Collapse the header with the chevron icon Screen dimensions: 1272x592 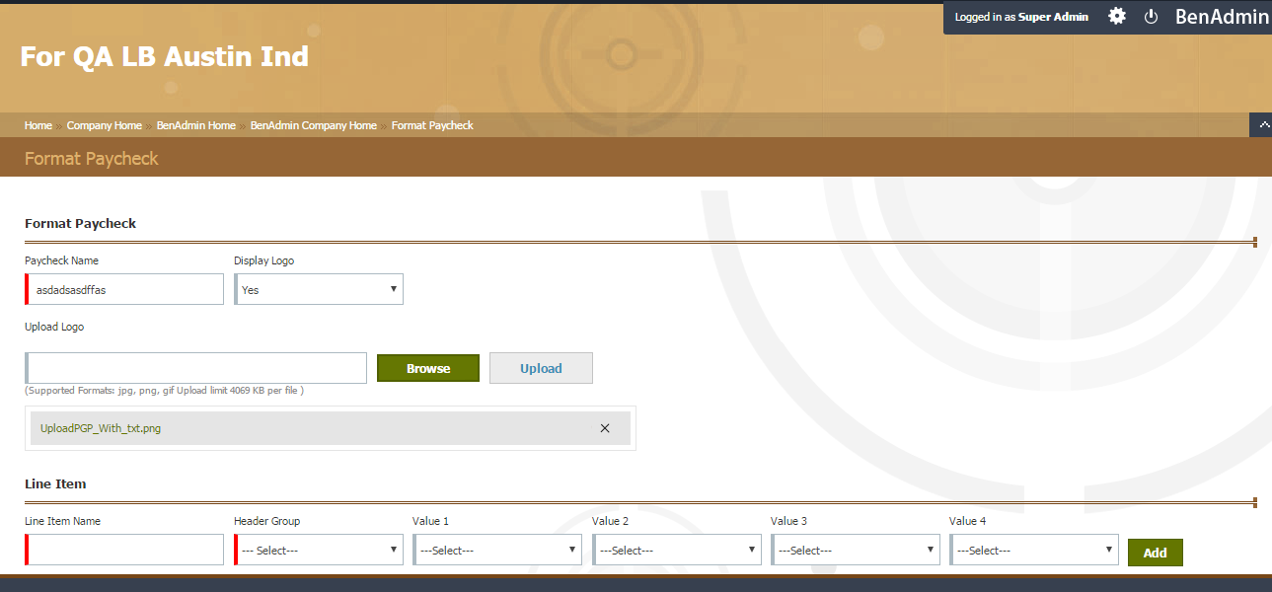point(1260,125)
